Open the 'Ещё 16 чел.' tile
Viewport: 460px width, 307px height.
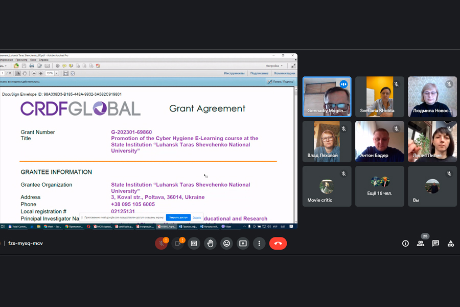point(380,186)
